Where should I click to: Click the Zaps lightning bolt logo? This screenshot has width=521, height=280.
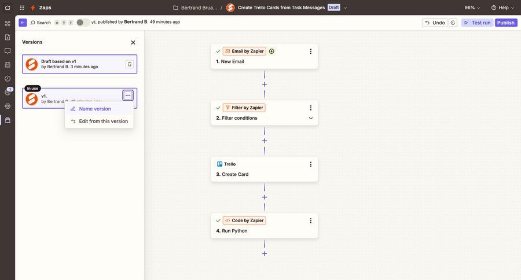tap(32, 8)
